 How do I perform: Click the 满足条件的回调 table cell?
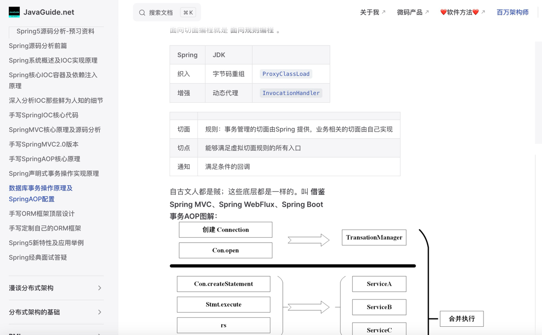coord(299,167)
